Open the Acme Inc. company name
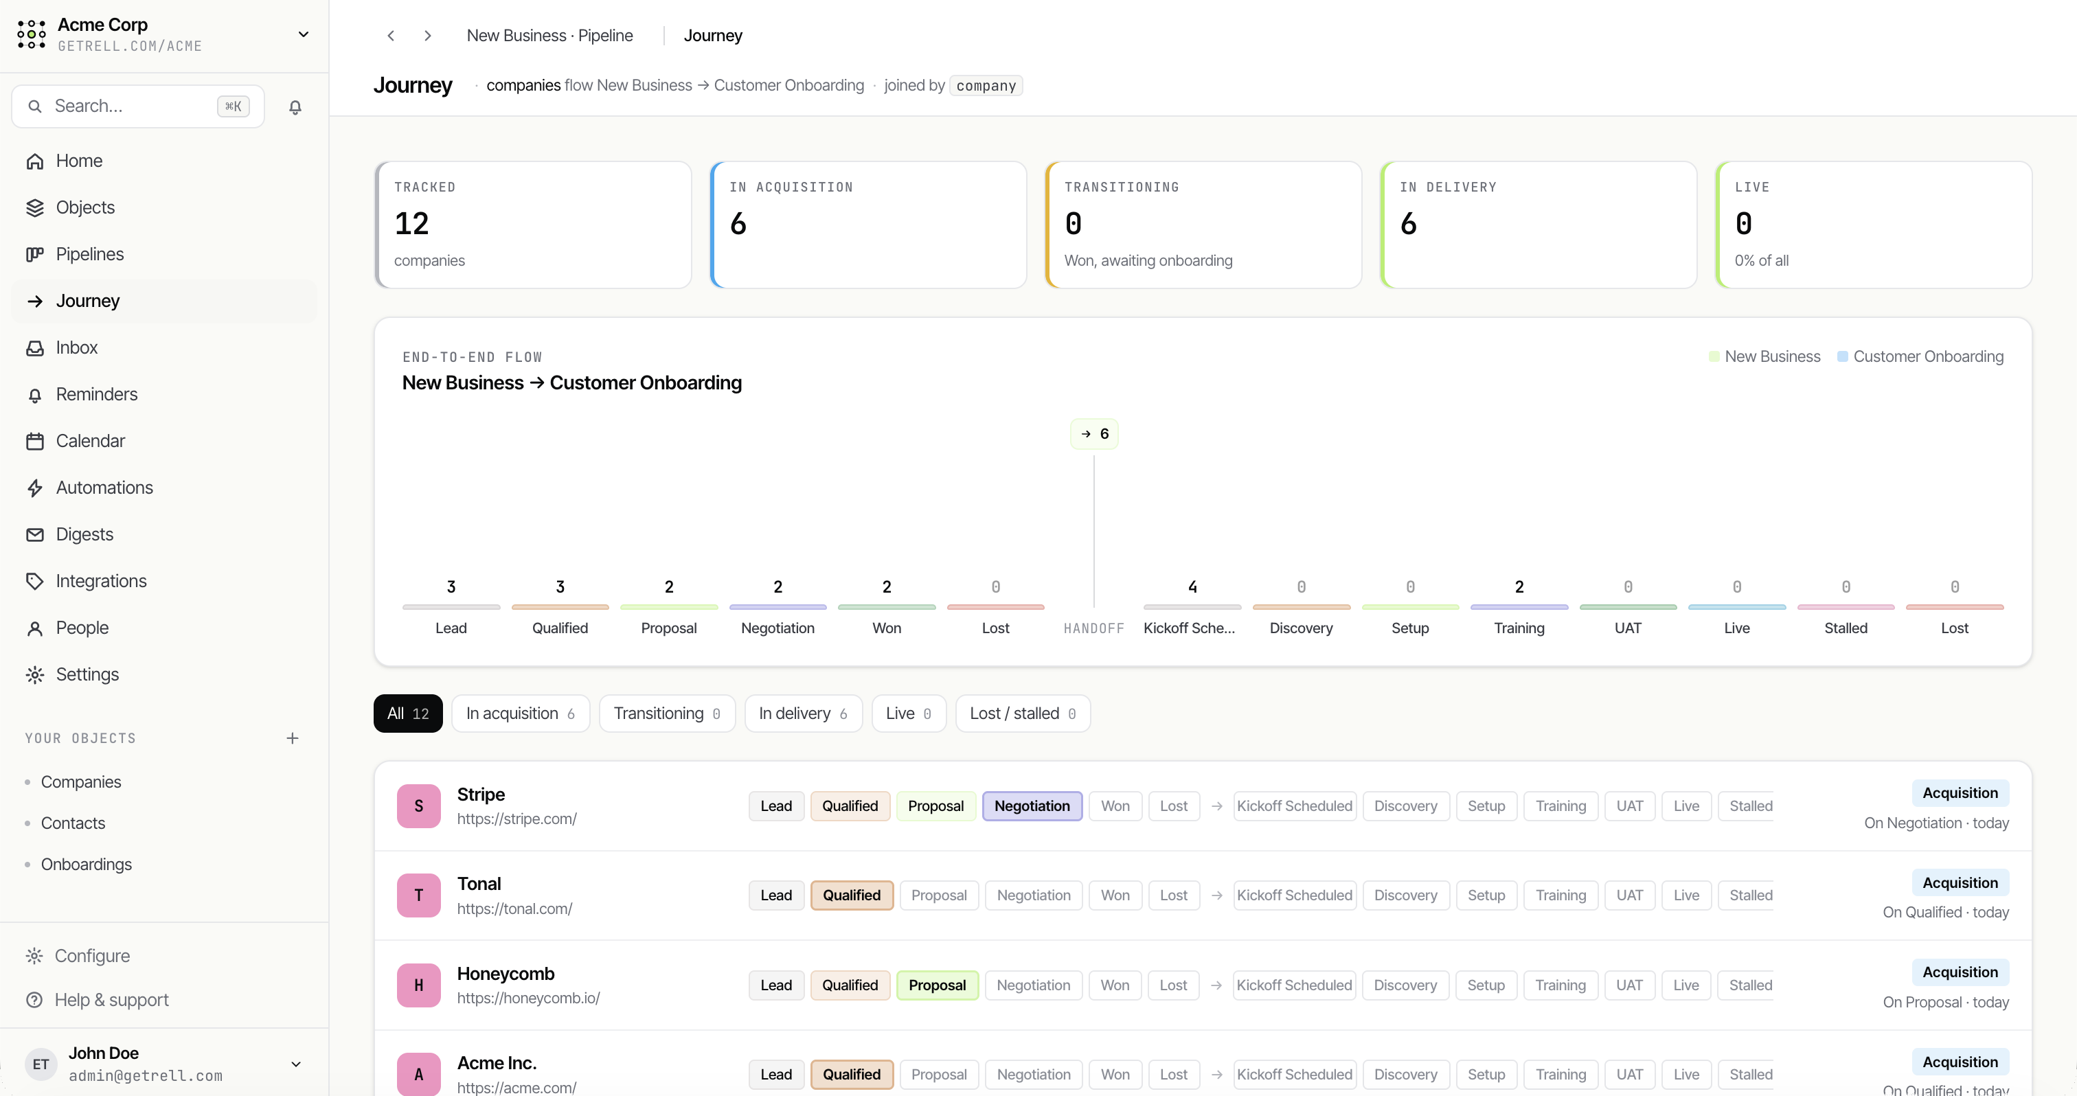The image size is (2077, 1096). [497, 1063]
